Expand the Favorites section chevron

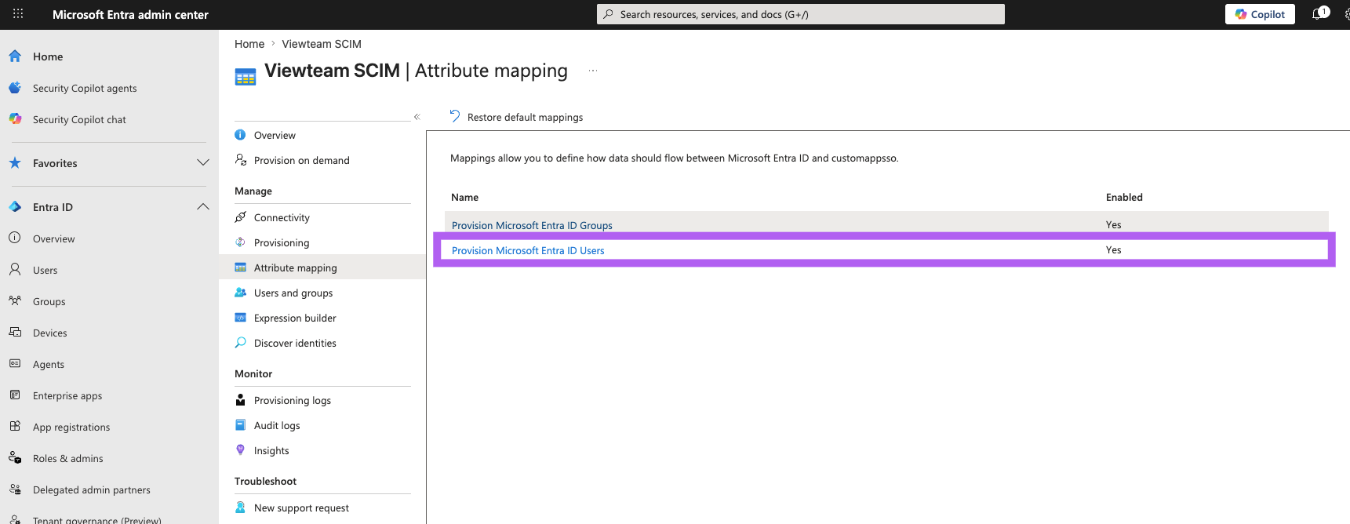pyautogui.click(x=202, y=163)
